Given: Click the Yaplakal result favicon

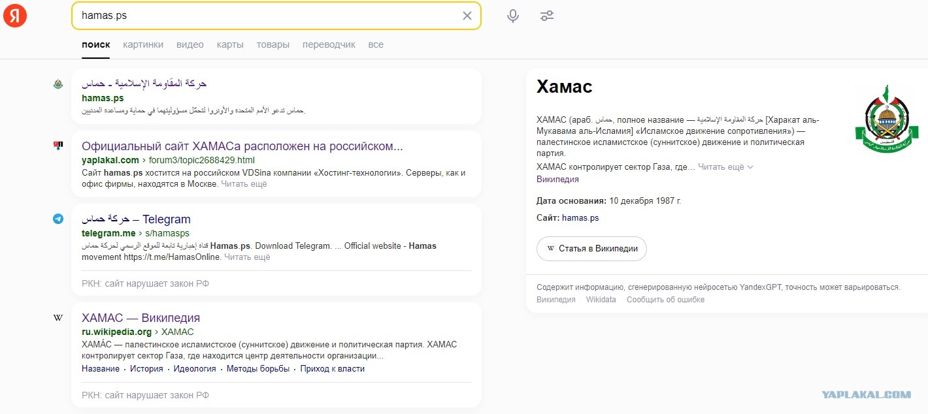Looking at the screenshot, I should coord(58,146).
